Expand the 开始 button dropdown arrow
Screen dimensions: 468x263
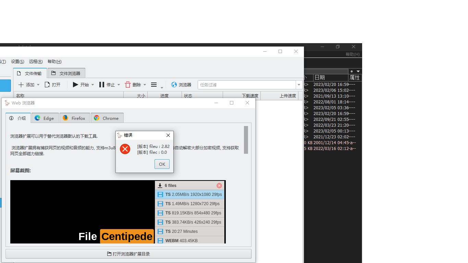(x=92, y=85)
